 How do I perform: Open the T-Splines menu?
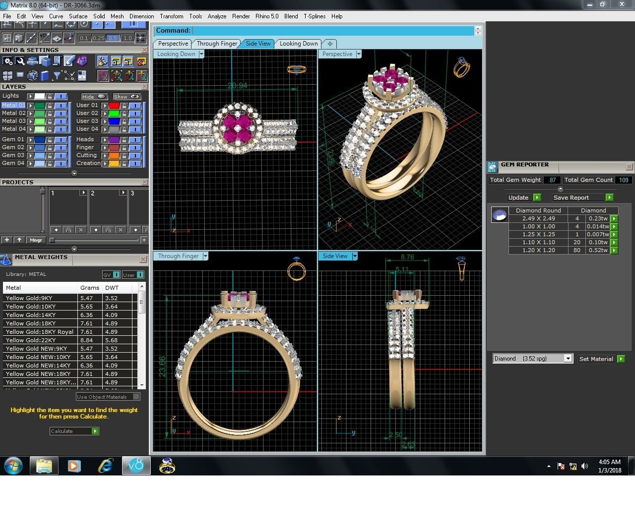(315, 16)
